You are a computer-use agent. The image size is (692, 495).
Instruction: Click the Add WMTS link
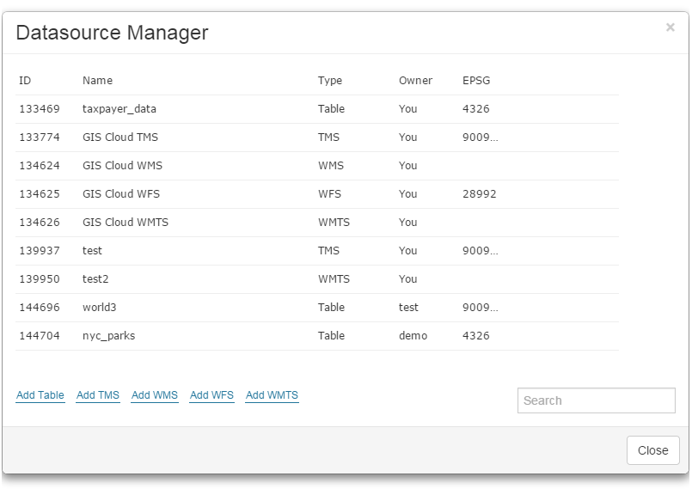pyautogui.click(x=272, y=395)
